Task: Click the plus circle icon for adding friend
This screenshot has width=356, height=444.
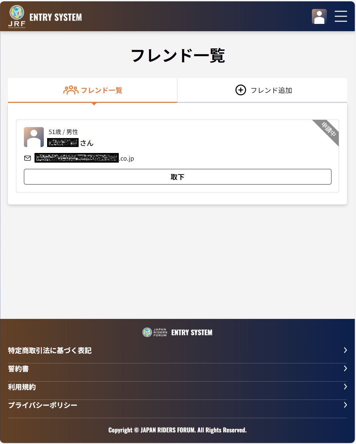Action: 241,90
